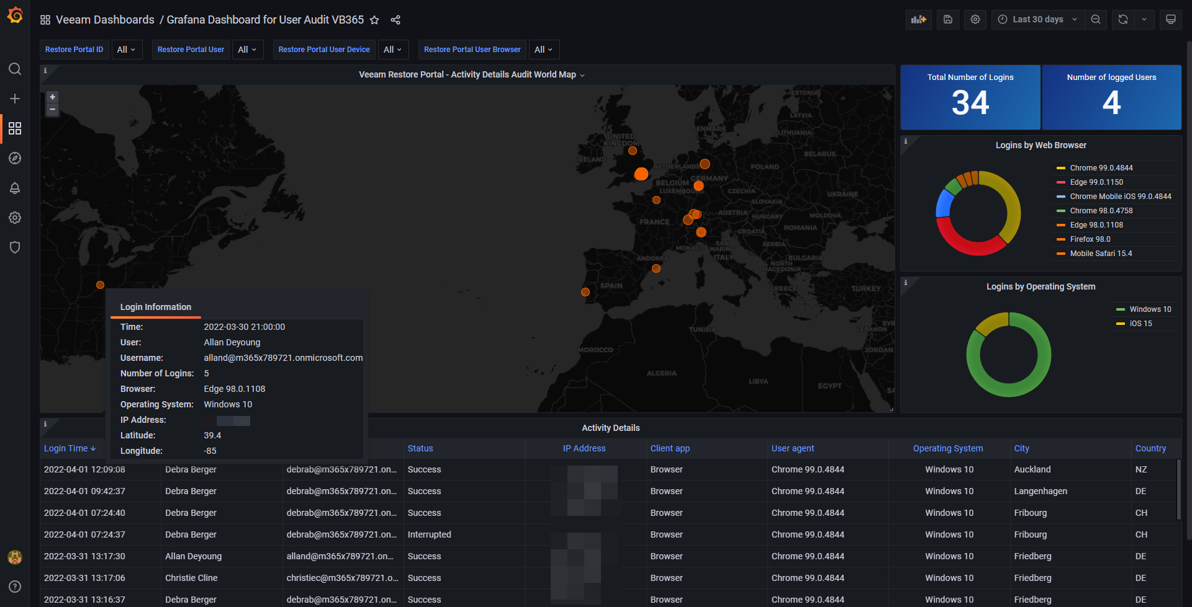The height and width of the screenshot is (607, 1192).
Task: Click the map marker in North America
Action: coord(100,285)
